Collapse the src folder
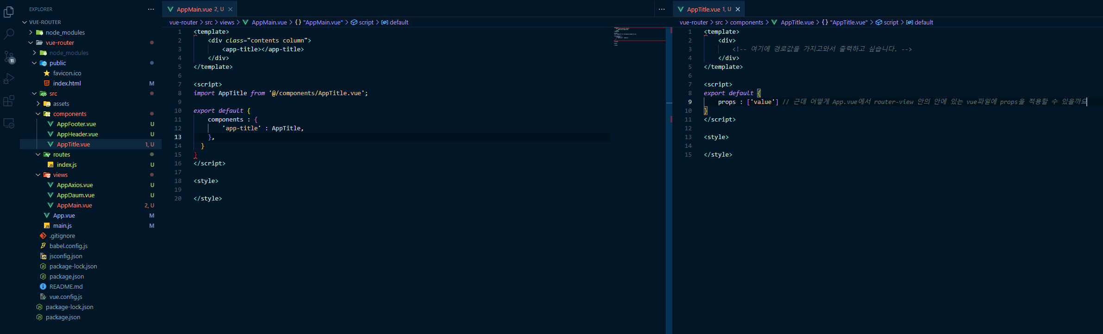Image resolution: width=1103 pixels, height=334 pixels. pyautogui.click(x=91, y=93)
